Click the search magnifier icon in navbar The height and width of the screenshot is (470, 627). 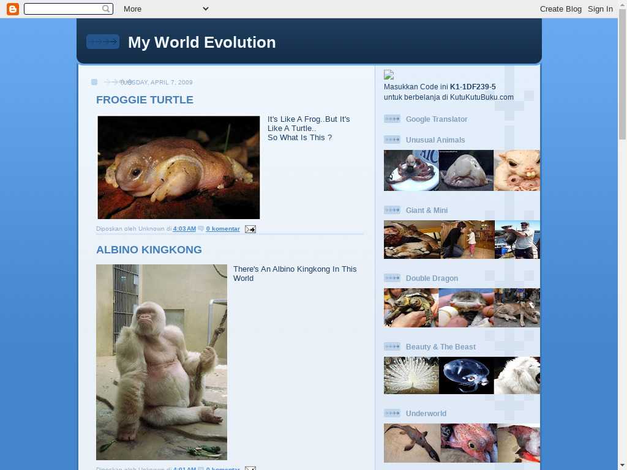(107, 9)
